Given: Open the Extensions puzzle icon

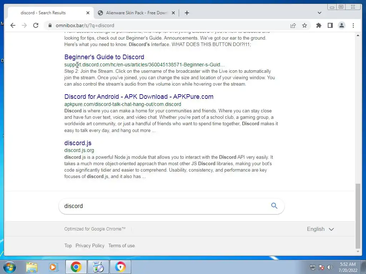Looking at the screenshot, I should (318, 25).
